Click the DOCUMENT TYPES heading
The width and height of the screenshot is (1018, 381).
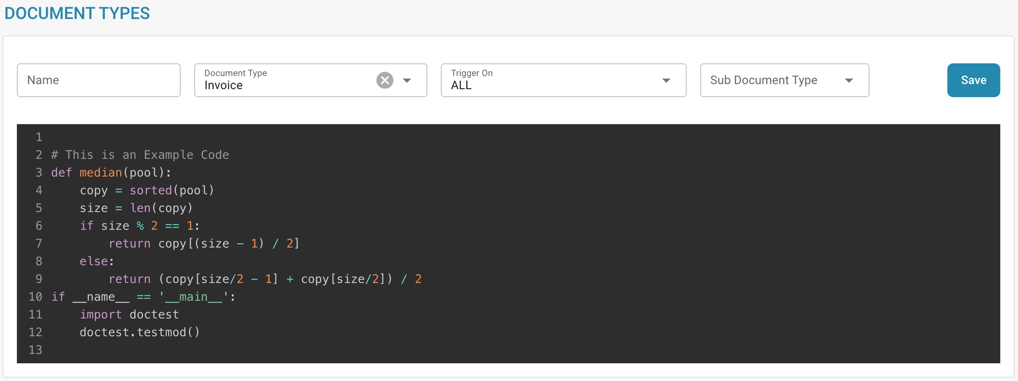coord(77,13)
